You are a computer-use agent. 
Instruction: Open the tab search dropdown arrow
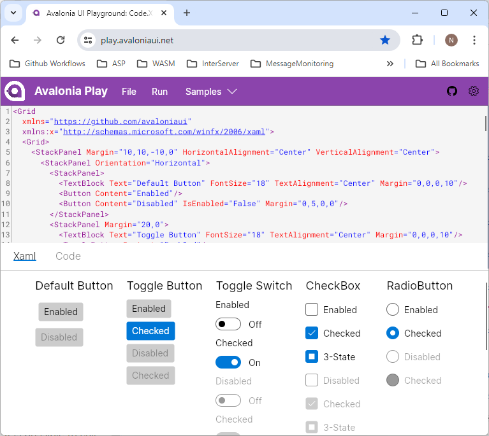coord(13,13)
